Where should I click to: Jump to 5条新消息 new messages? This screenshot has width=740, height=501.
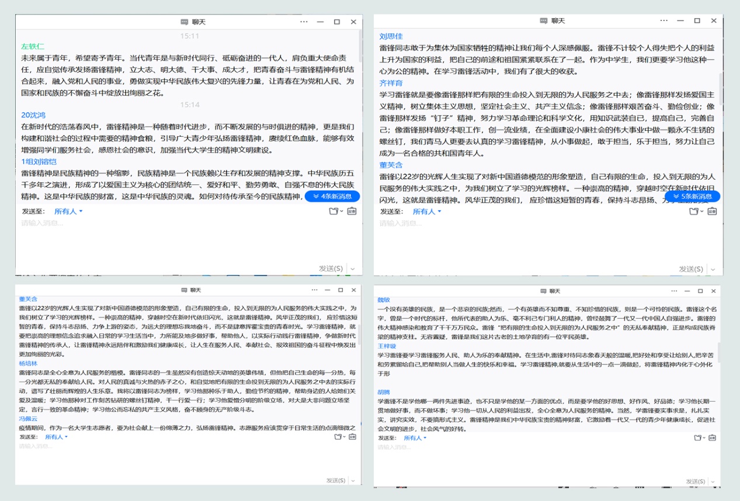[692, 197]
